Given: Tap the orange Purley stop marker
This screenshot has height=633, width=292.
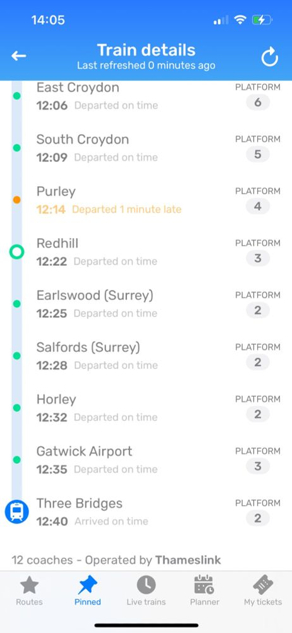Looking at the screenshot, I should coord(16,200).
